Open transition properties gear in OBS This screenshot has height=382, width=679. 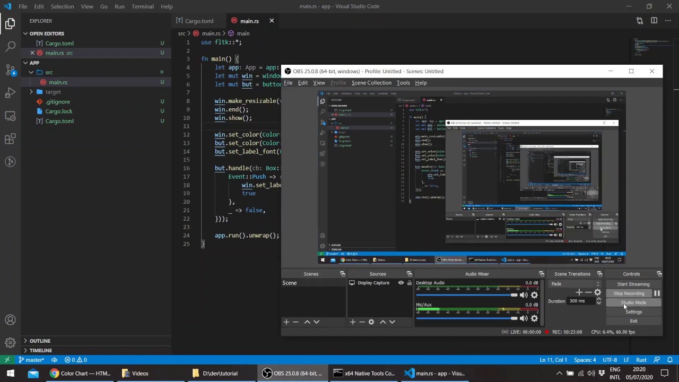click(598, 292)
